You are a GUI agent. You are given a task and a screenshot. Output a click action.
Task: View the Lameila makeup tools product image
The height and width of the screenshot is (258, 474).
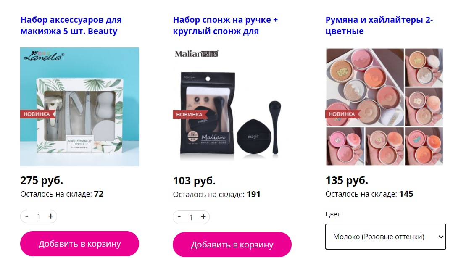(79, 107)
